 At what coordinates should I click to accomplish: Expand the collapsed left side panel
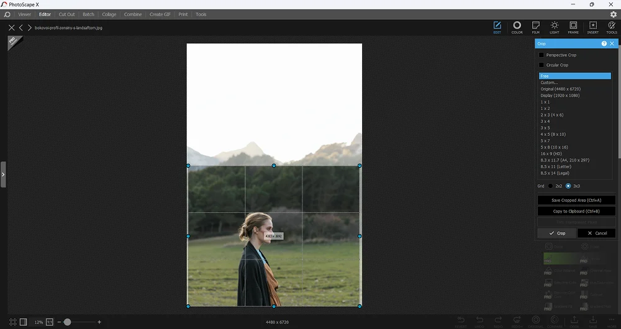[x=3, y=174]
